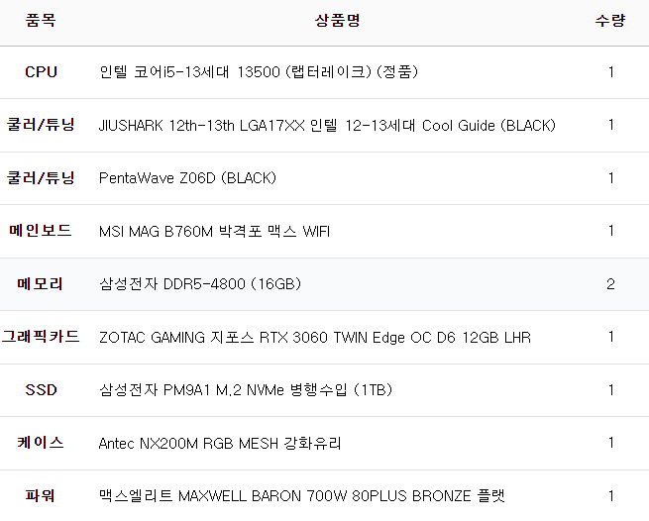The height and width of the screenshot is (521, 649).
Task: Click the 케이스 category label
Action: (x=41, y=443)
